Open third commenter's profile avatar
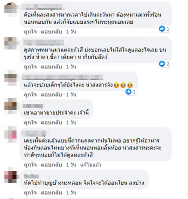Screen dimensions: 188x199 11,77
